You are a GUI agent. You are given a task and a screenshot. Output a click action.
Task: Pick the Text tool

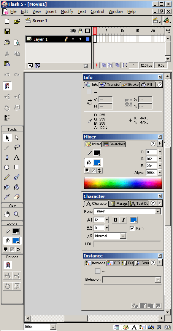click(17, 157)
